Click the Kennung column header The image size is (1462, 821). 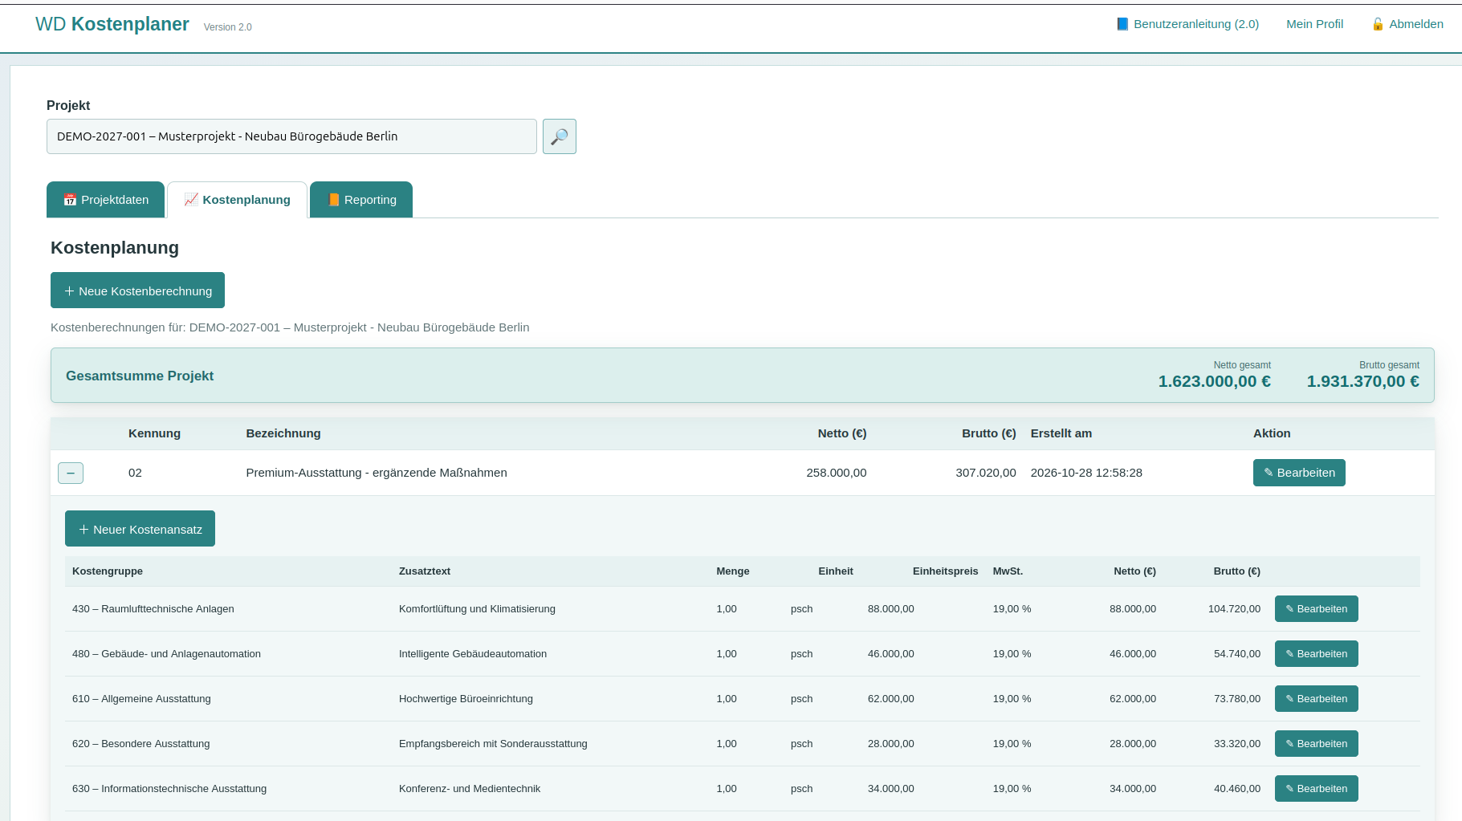(154, 433)
